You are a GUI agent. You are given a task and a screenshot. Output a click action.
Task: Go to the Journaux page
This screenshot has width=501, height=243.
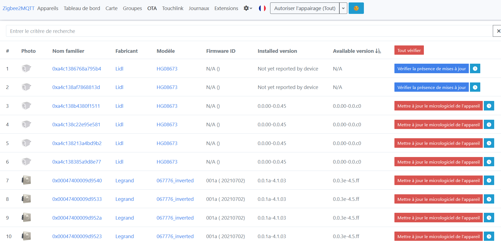pos(199,8)
